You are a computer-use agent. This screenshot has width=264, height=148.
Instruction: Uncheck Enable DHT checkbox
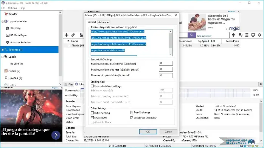(92, 117)
